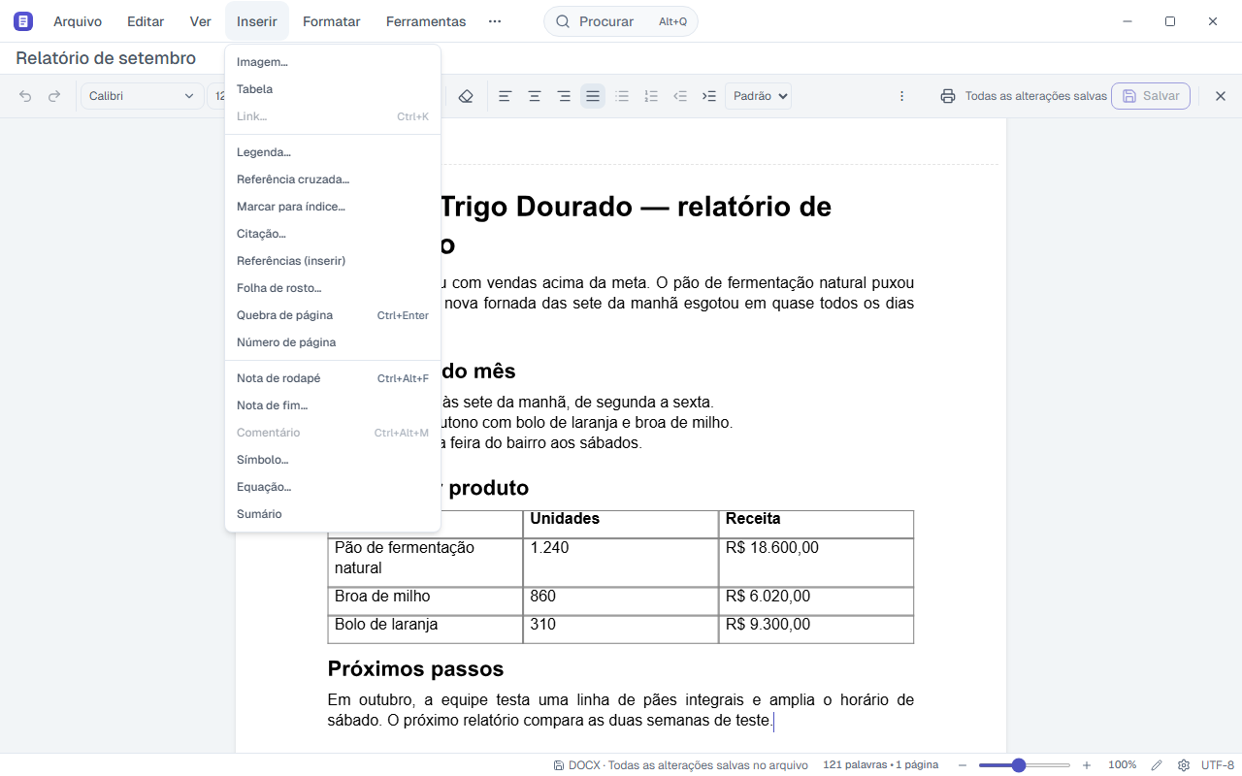Select Referências (inserir) entry
This screenshot has height=776, width=1242.
coord(333,261)
